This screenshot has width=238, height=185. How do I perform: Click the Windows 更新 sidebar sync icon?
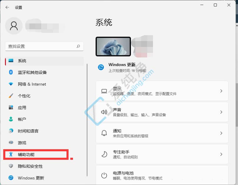(11, 178)
